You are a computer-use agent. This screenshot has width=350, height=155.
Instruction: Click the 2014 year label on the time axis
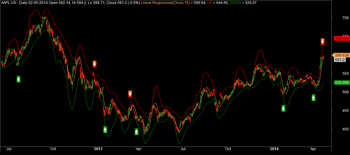[274, 149]
